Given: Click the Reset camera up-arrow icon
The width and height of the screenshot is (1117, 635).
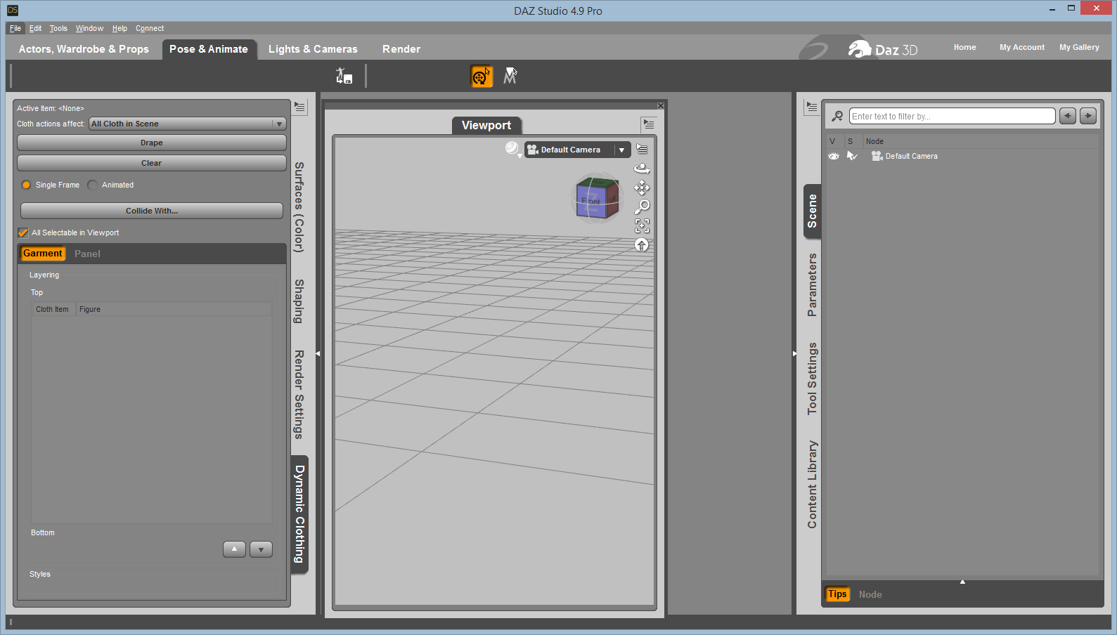Looking at the screenshot, I should 642,244.
